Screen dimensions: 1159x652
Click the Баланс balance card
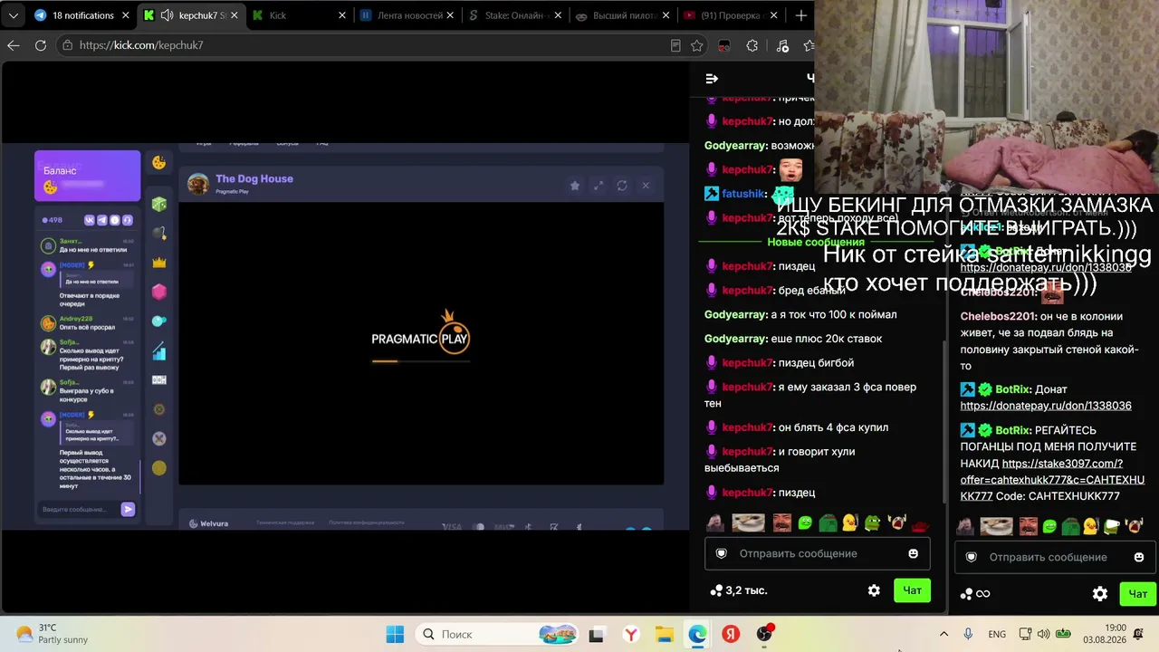coord(87,176)
